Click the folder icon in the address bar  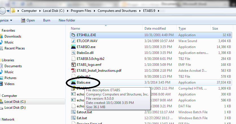pos(13,10)
